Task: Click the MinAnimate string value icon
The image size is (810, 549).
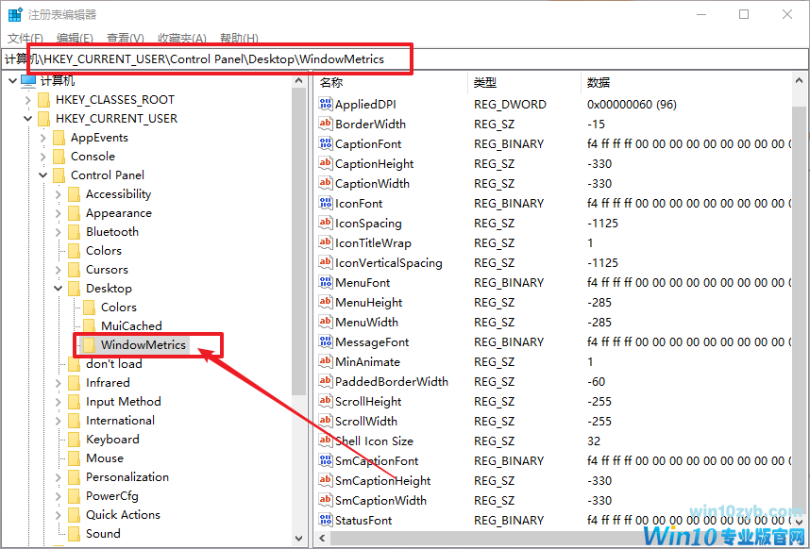Action: pos(326,361)
